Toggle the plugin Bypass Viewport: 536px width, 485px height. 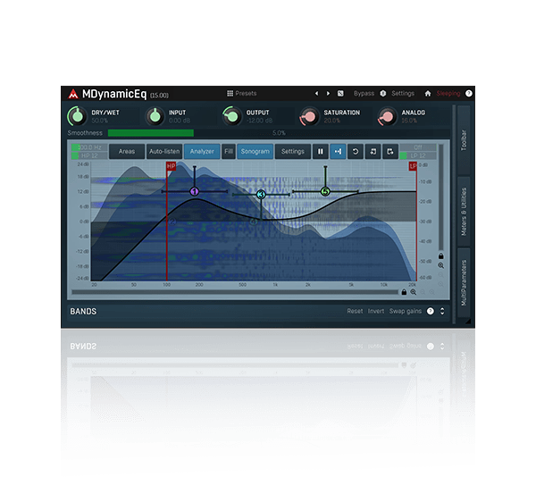tap(364, 93)
